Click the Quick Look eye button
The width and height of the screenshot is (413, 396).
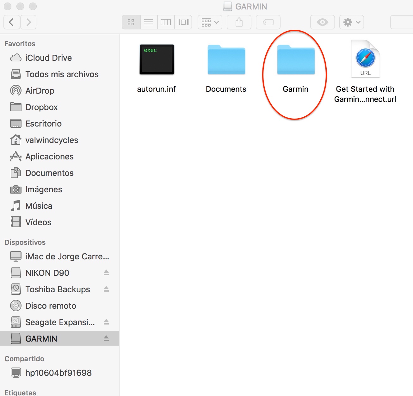[322, 22]
